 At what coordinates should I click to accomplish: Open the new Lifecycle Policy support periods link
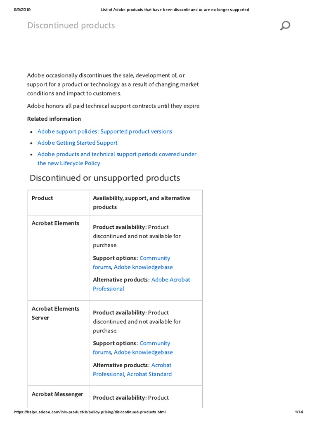[117, 154]
